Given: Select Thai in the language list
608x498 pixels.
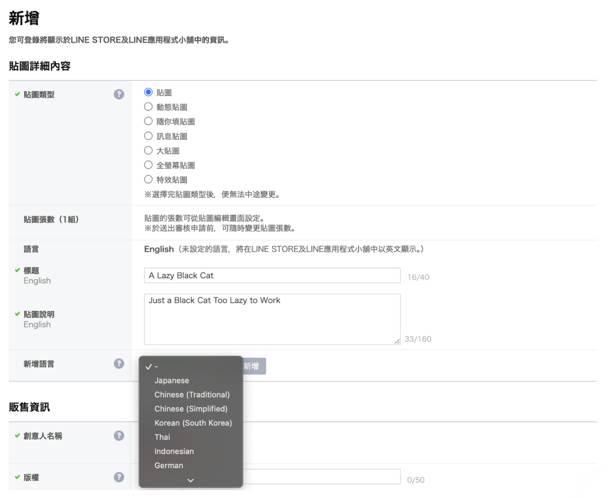Looking at the screenshot, I should click(x=162, y=437).
